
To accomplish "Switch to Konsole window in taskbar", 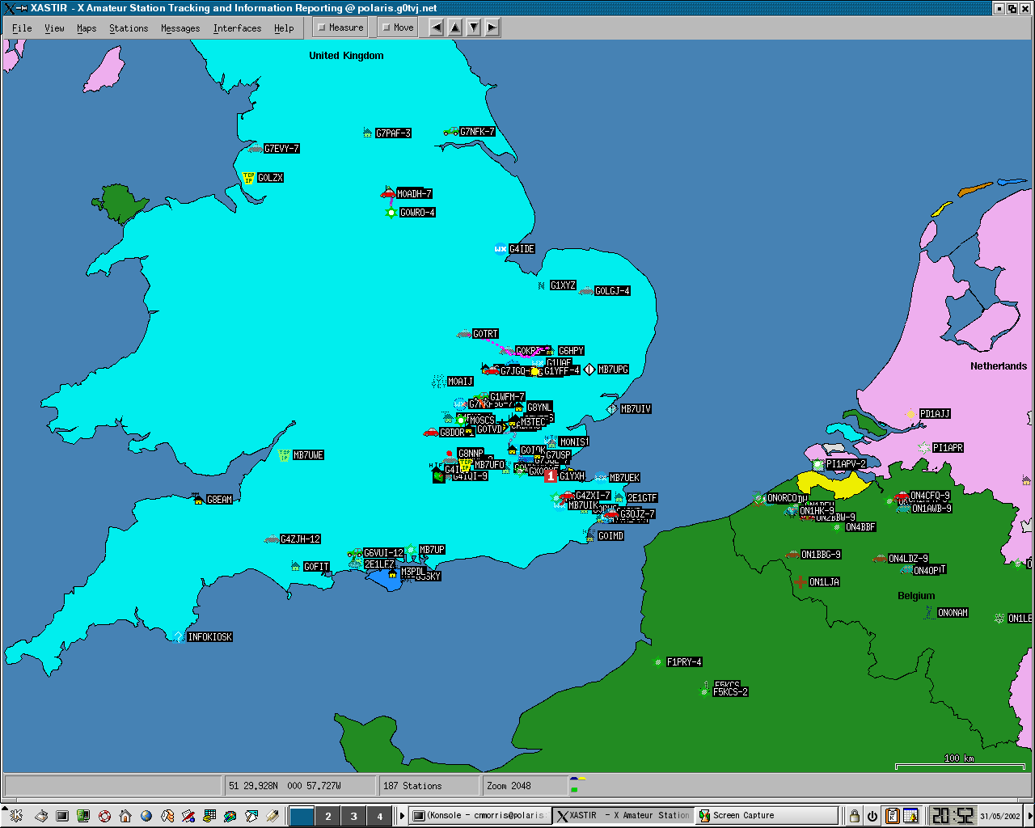I will [x=480, y=816].
